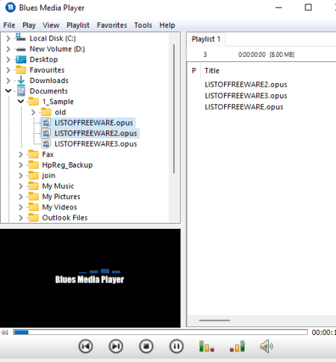The width and height of the screenshot is (336, 362).
Task: Select the New Volume (D:) drive icon
Action: [x=21, y=49]
